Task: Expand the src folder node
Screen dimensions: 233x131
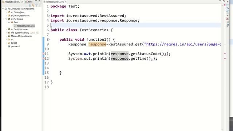Action: pos(6,40)
